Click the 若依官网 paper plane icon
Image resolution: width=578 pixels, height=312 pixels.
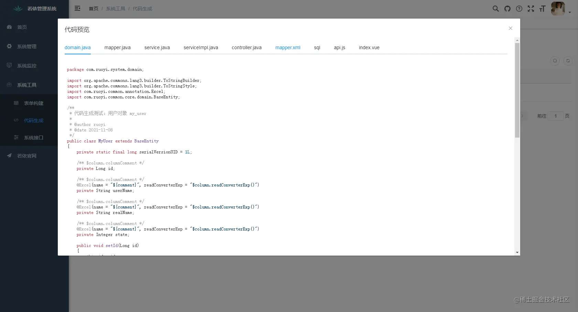[x=9, y=155]
